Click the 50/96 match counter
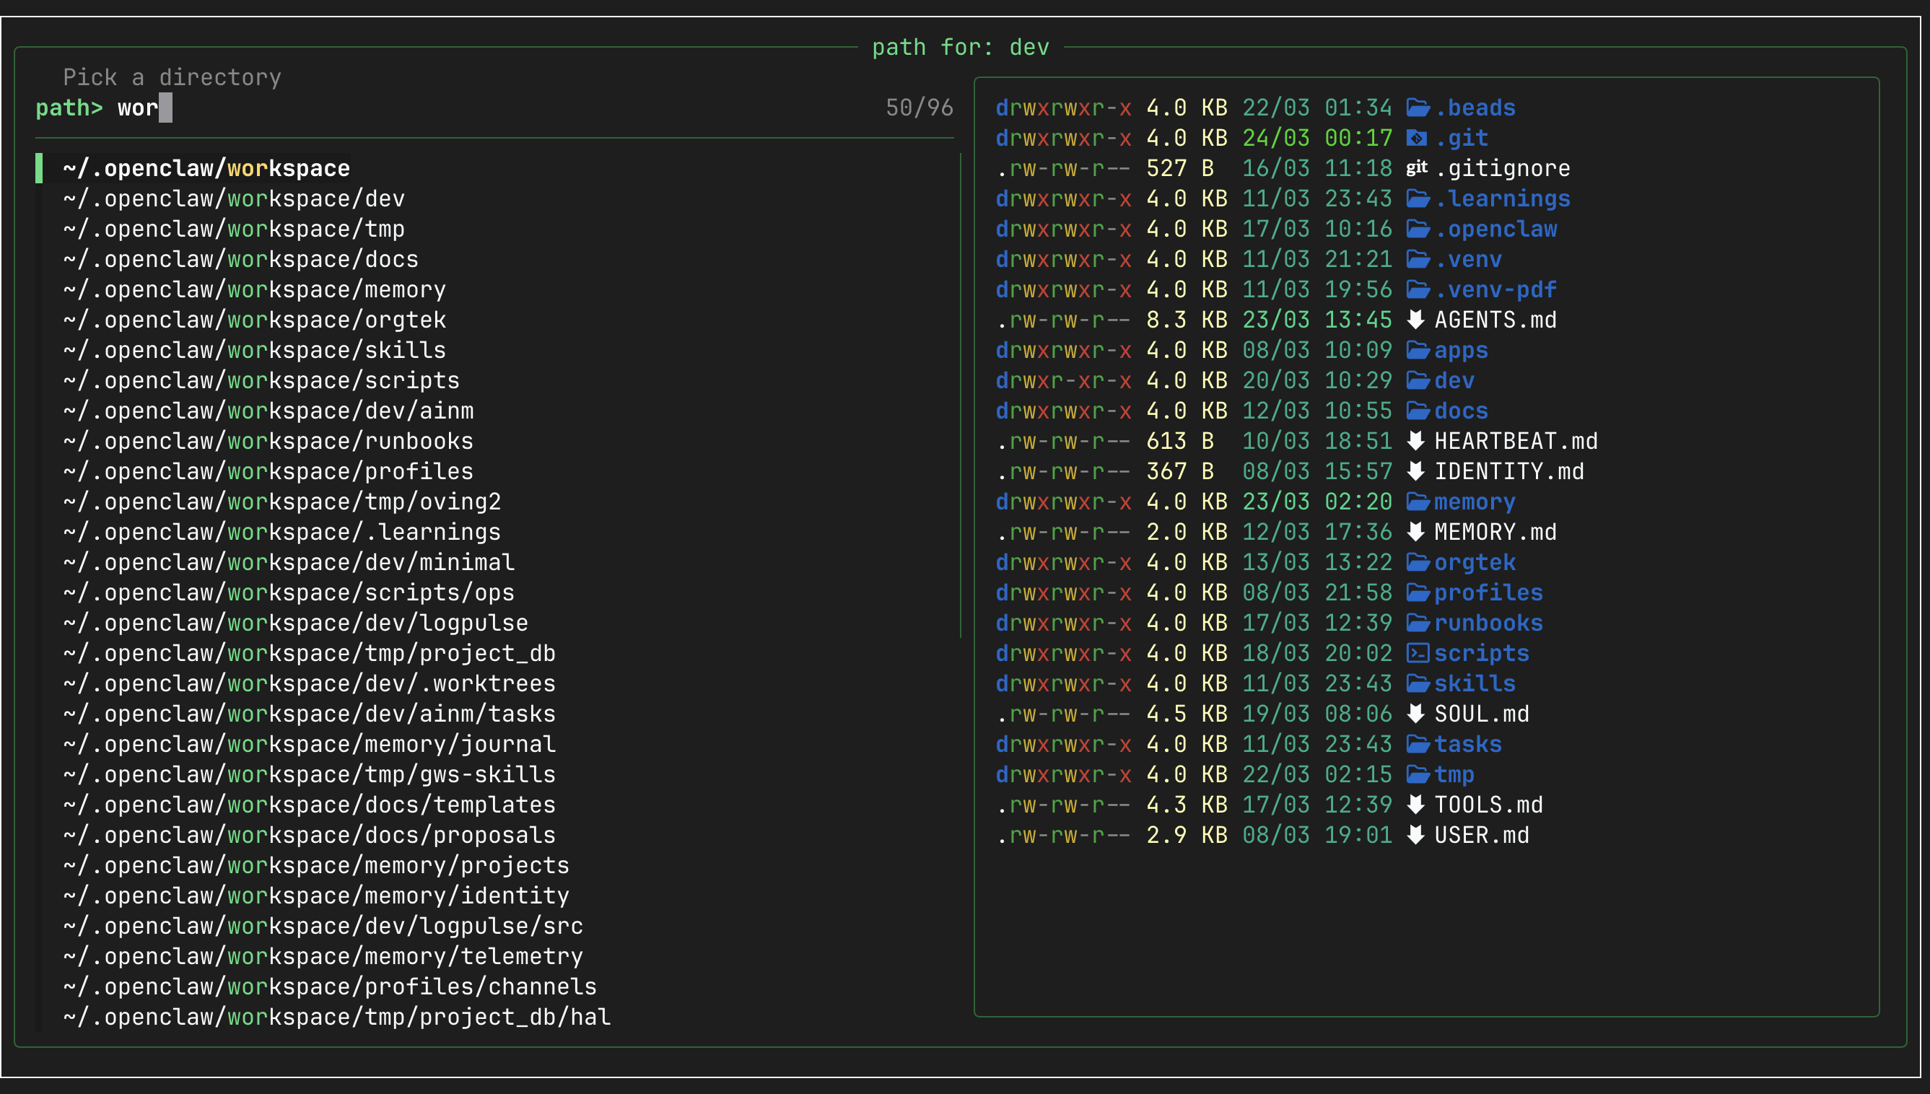Image resolution: width=1930 pixels, height=1094 pixels. (918, 108)
